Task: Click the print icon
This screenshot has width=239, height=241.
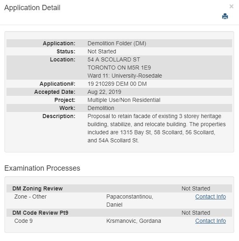Action: pyautogui.click(x=225, y=16)
